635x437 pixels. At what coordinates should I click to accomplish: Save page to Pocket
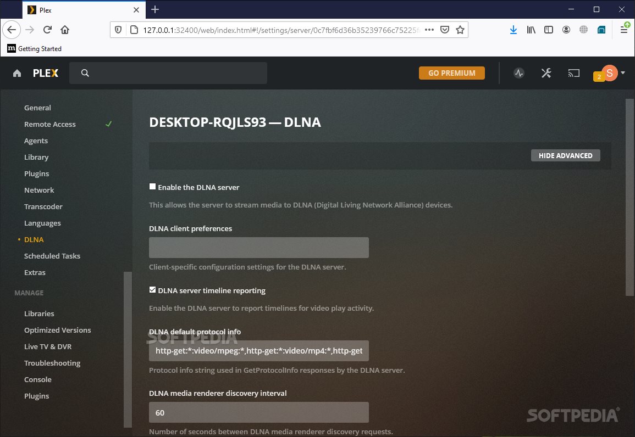(x=445, y=30)
